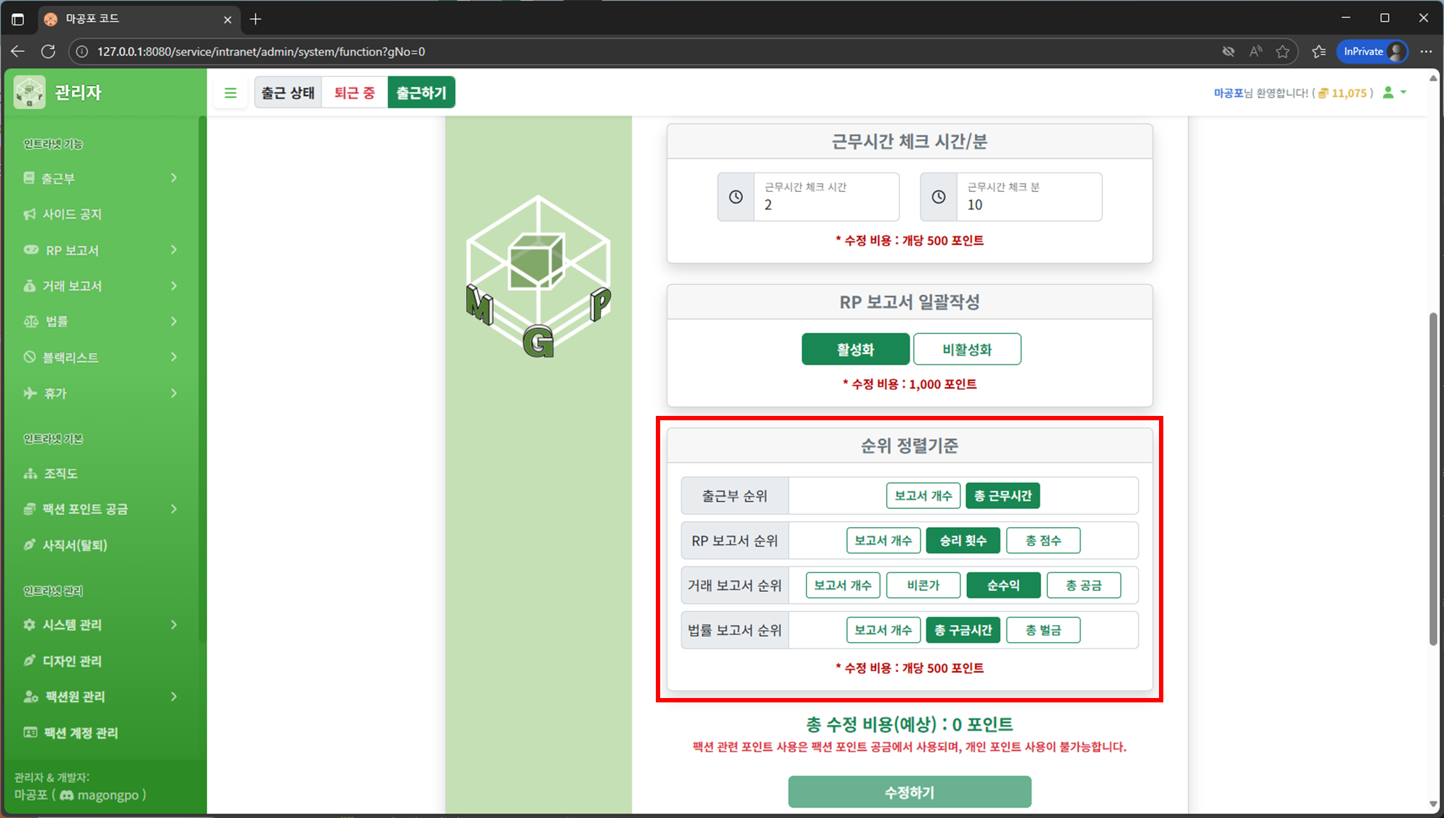Screen dimensions: 1444x818
Task: Open a new browser tab
Action: click(x=255, y=20)
